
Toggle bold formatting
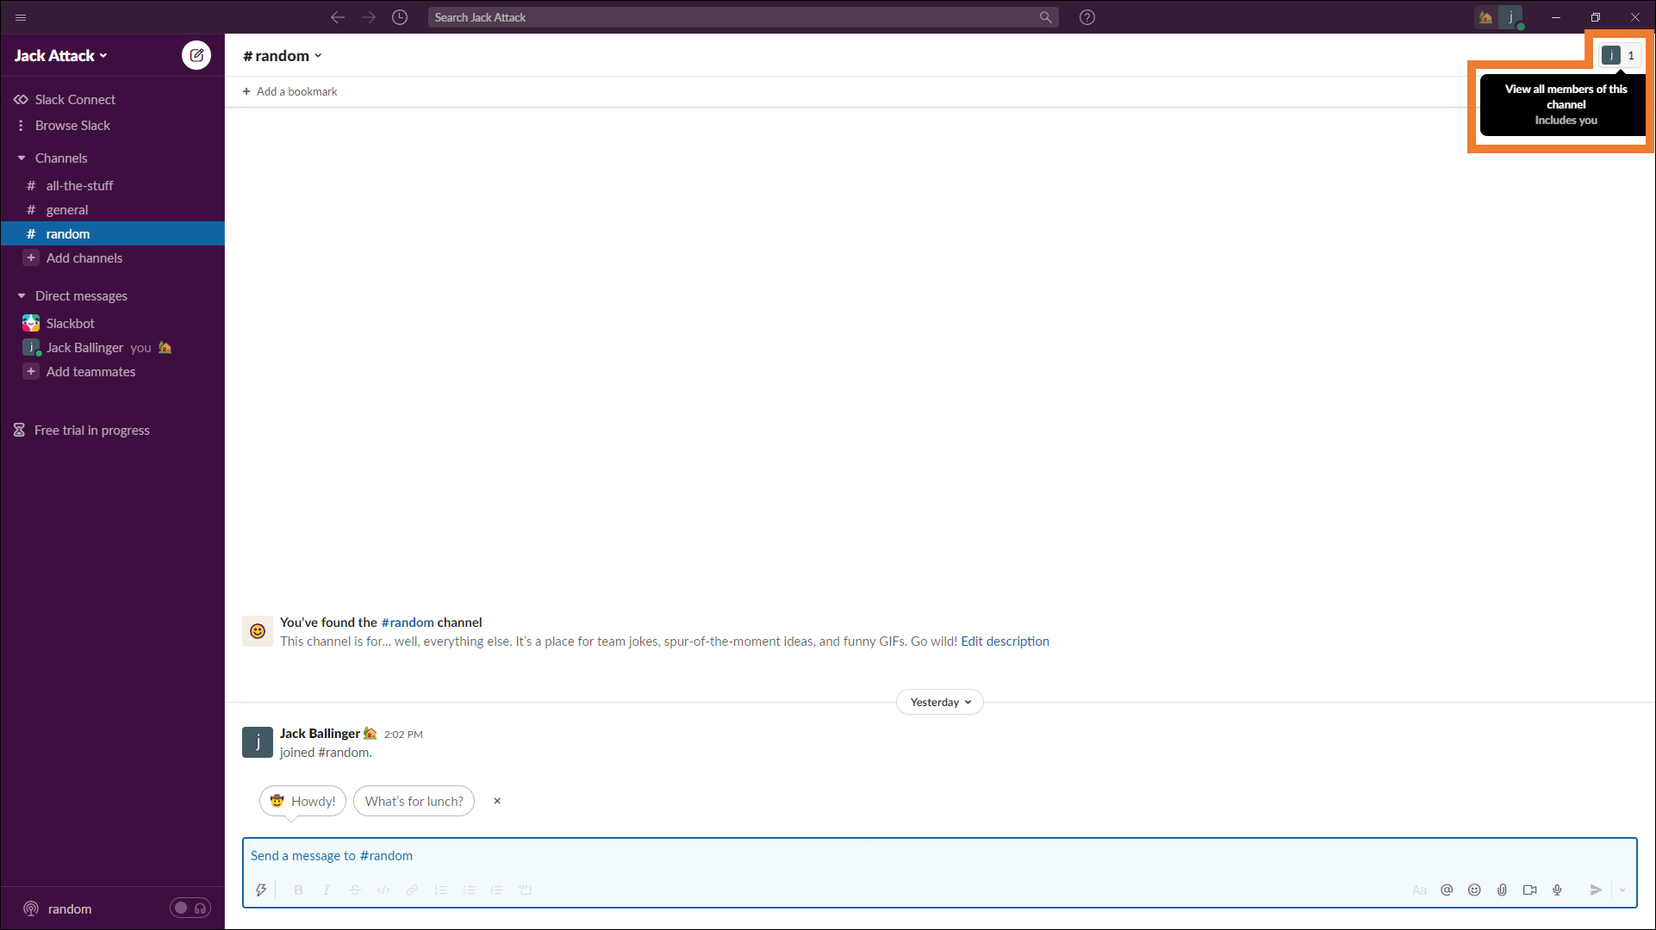298,890
